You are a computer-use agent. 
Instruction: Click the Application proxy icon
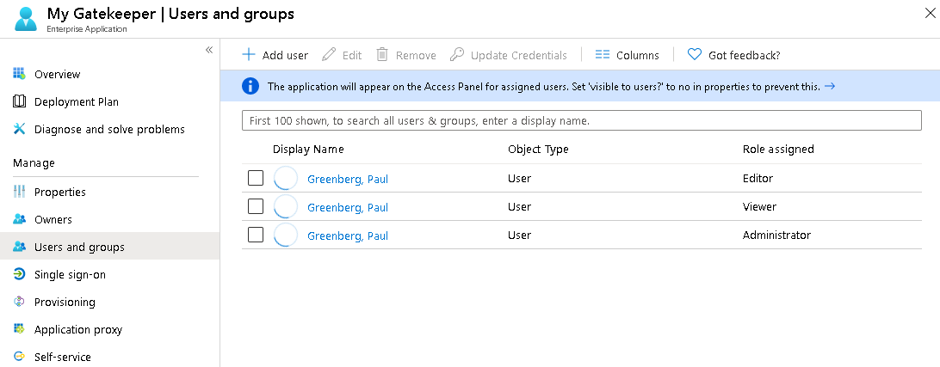click(19, 329)
